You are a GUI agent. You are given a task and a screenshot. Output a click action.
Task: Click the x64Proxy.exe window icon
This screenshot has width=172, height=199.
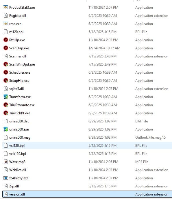tap(6, 178)
